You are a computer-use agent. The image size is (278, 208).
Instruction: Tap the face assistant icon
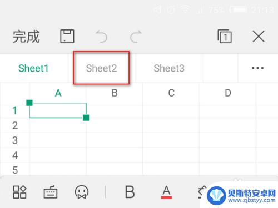[82, 192]
